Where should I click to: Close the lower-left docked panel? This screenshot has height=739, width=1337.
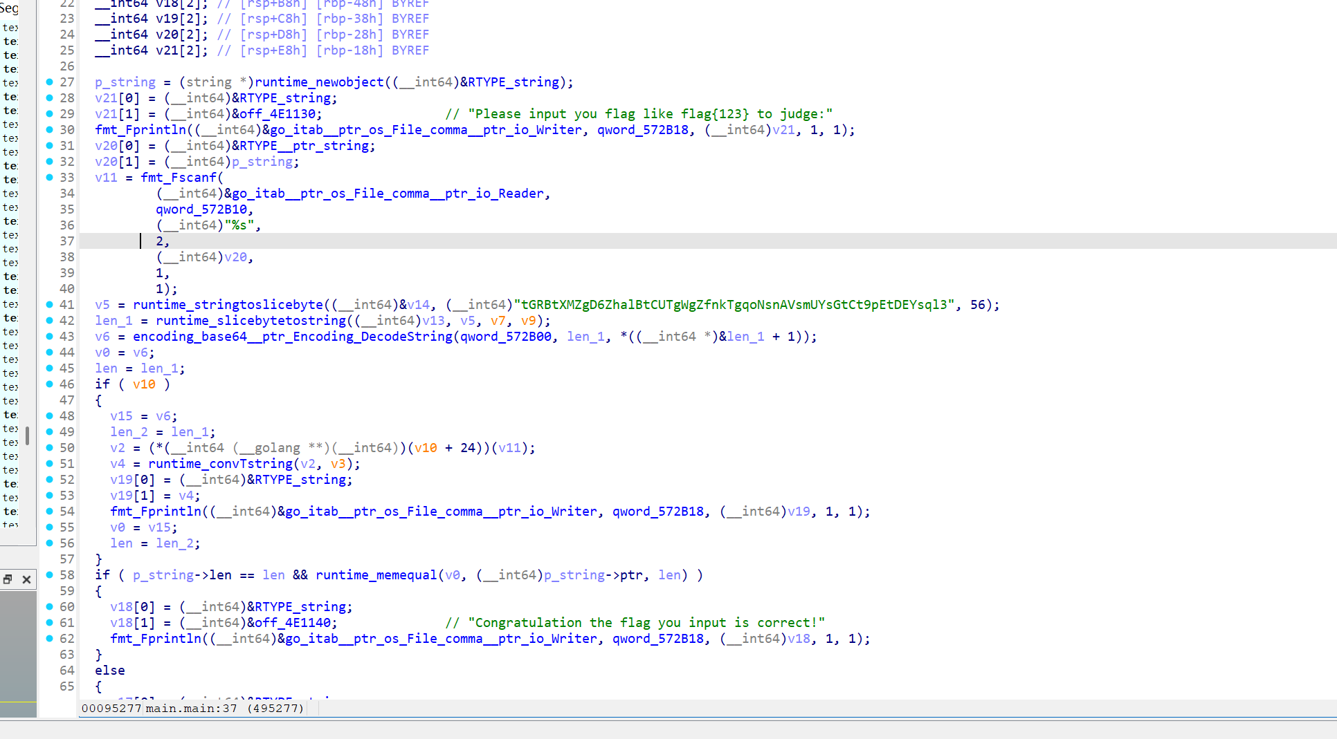[26, 579]
